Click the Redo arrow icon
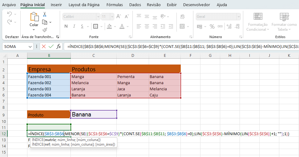299x157 pixels. pyautogui.click(x=9, y=22)
